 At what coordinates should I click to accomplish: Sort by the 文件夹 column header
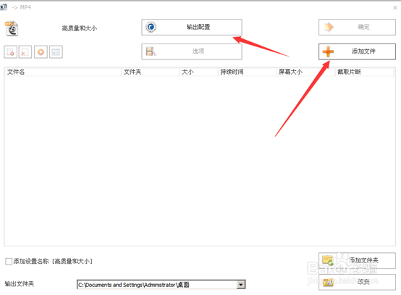click(151, 72)
